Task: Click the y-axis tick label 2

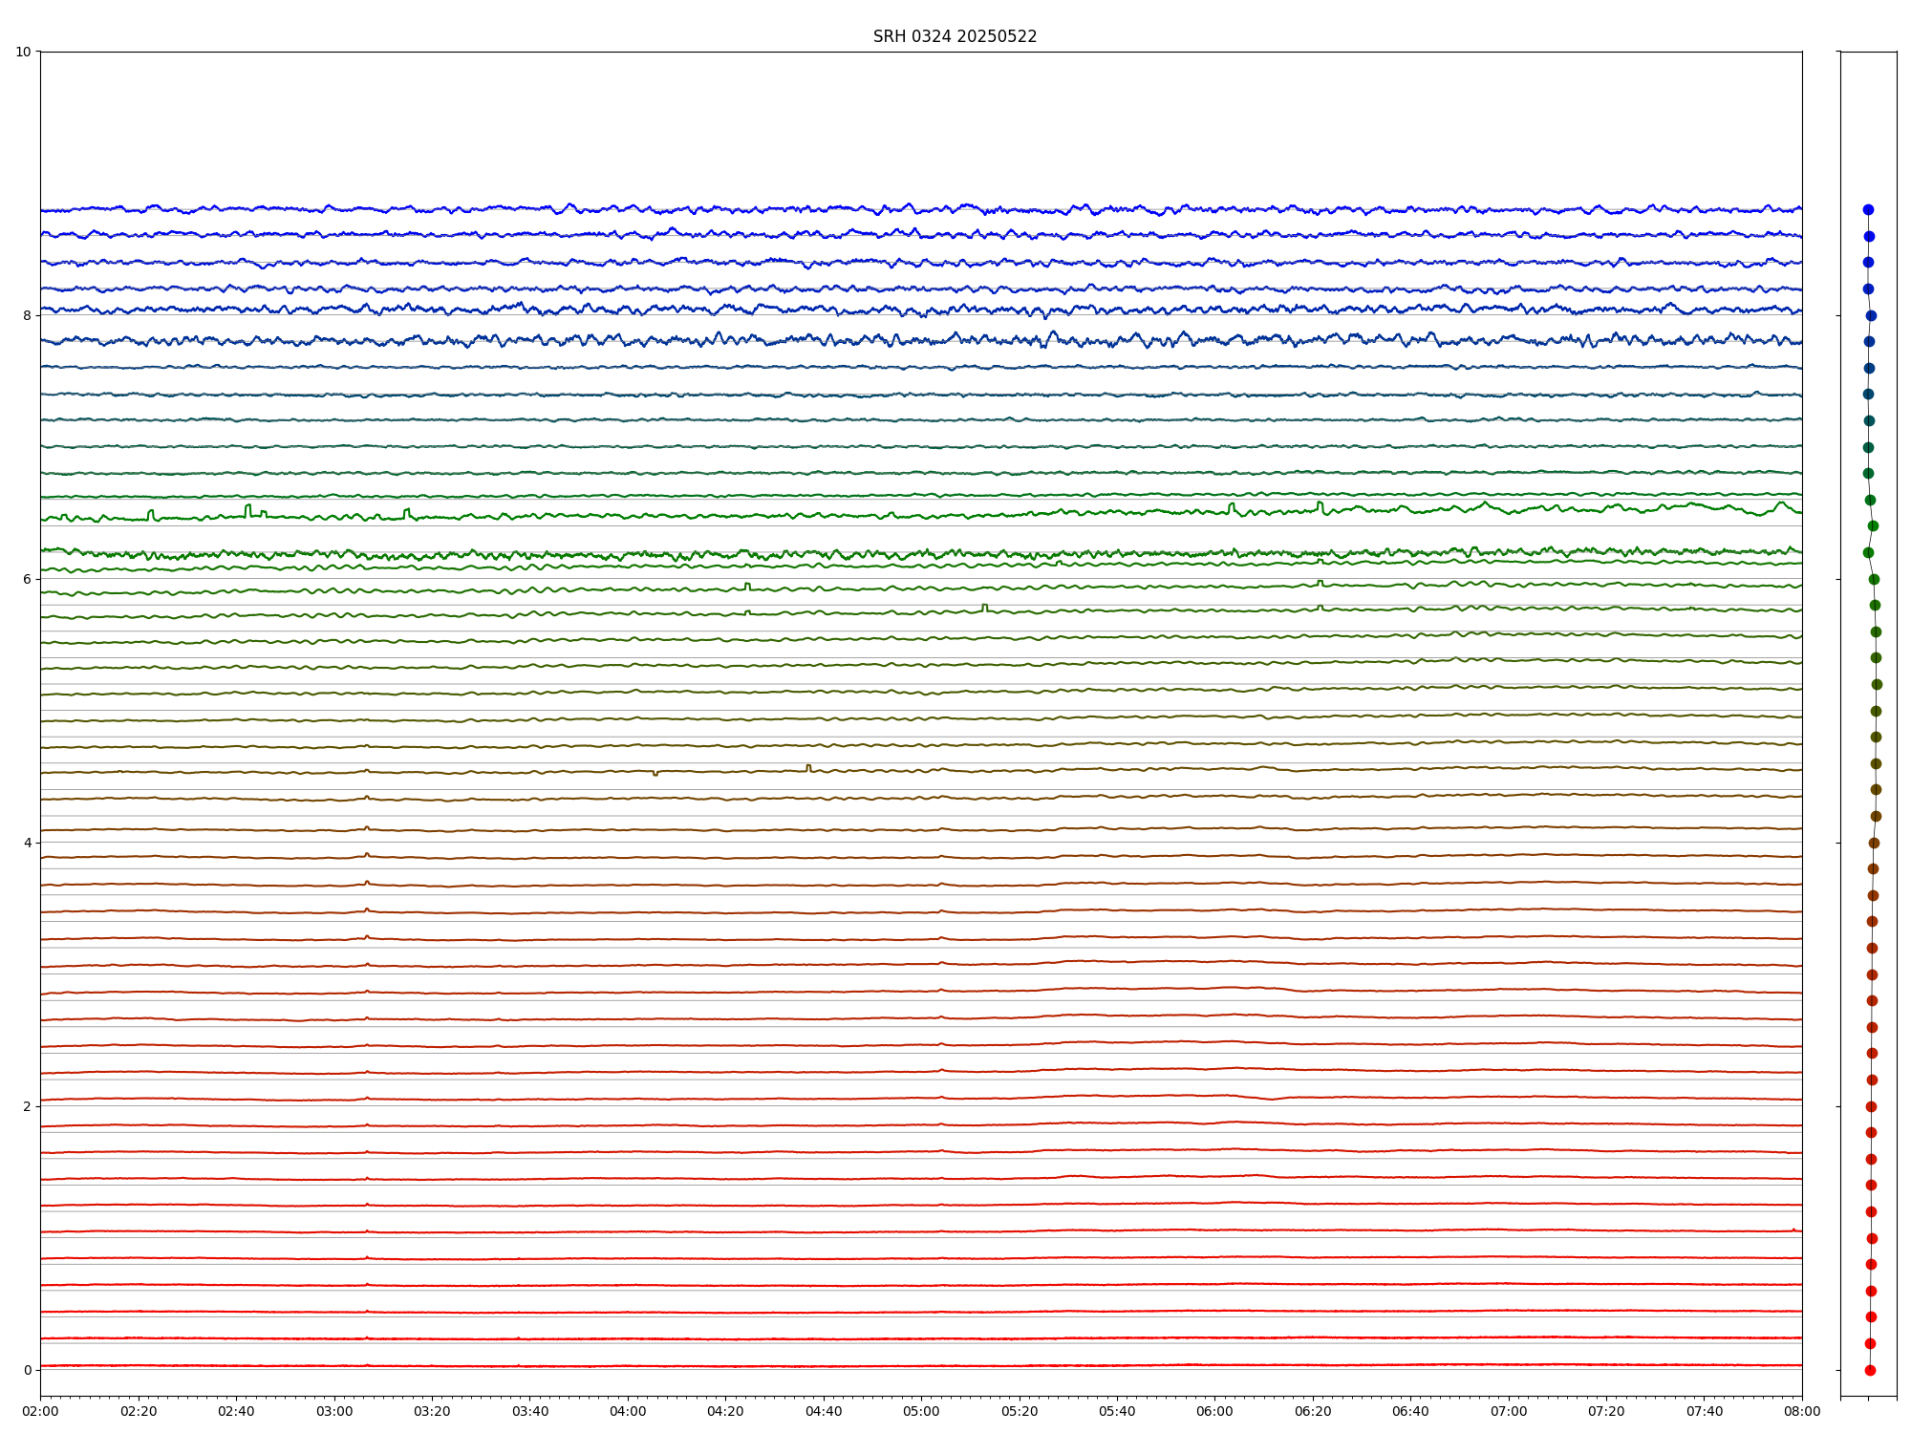Action: click(27, 1106)
